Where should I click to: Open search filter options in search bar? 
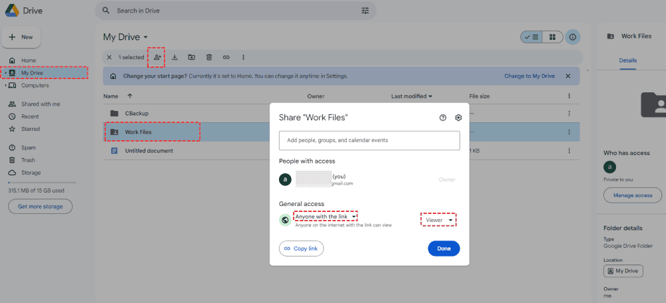(x=365, y=11)
